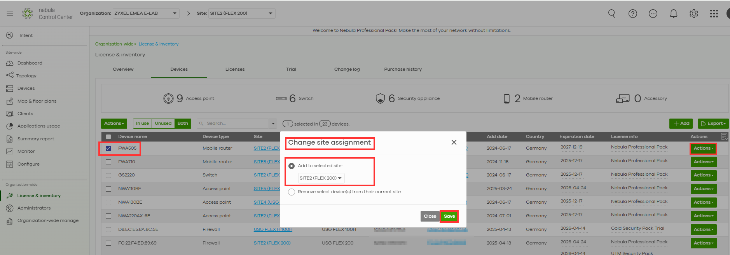Save the site assignment
This screenshot has width=730, height=255.
tap(449, 217)
